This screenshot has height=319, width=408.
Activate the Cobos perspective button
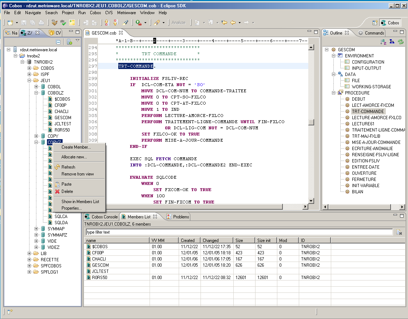pos(390,23)
